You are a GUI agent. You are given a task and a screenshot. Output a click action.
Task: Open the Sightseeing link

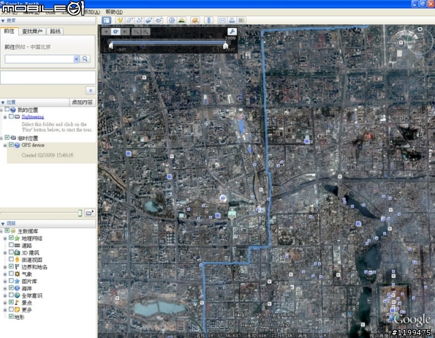click(x=33, y=117)
